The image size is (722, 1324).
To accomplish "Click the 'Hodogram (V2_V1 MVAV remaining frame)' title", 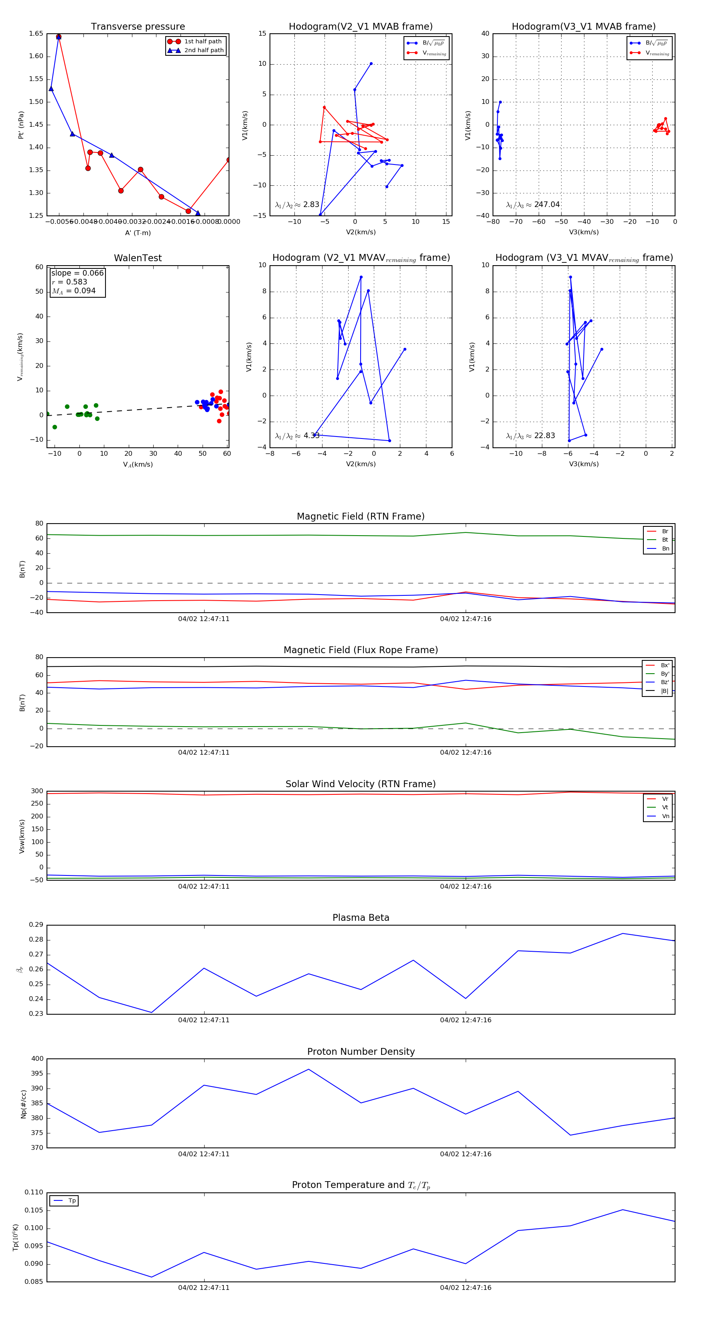I will [361, 258].
